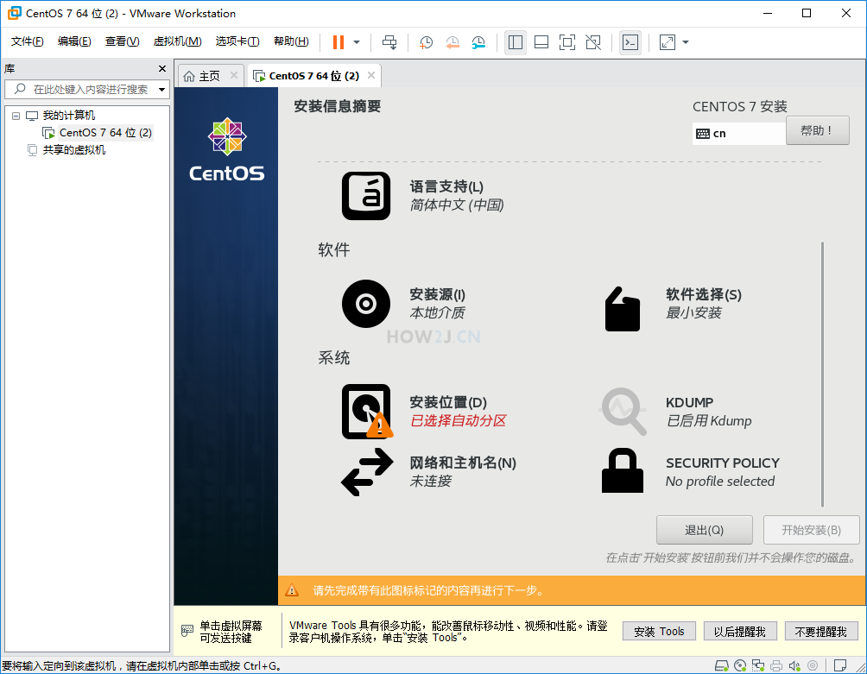Select 我的计算机 in the library tree
The width and height of the screenshot is (867, 674).
68,116
